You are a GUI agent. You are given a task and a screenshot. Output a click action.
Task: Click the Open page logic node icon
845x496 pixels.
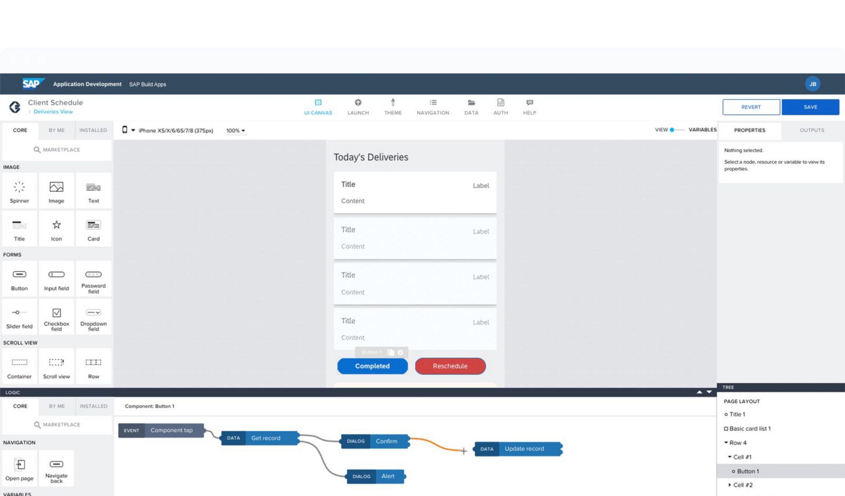coord(19,464)
